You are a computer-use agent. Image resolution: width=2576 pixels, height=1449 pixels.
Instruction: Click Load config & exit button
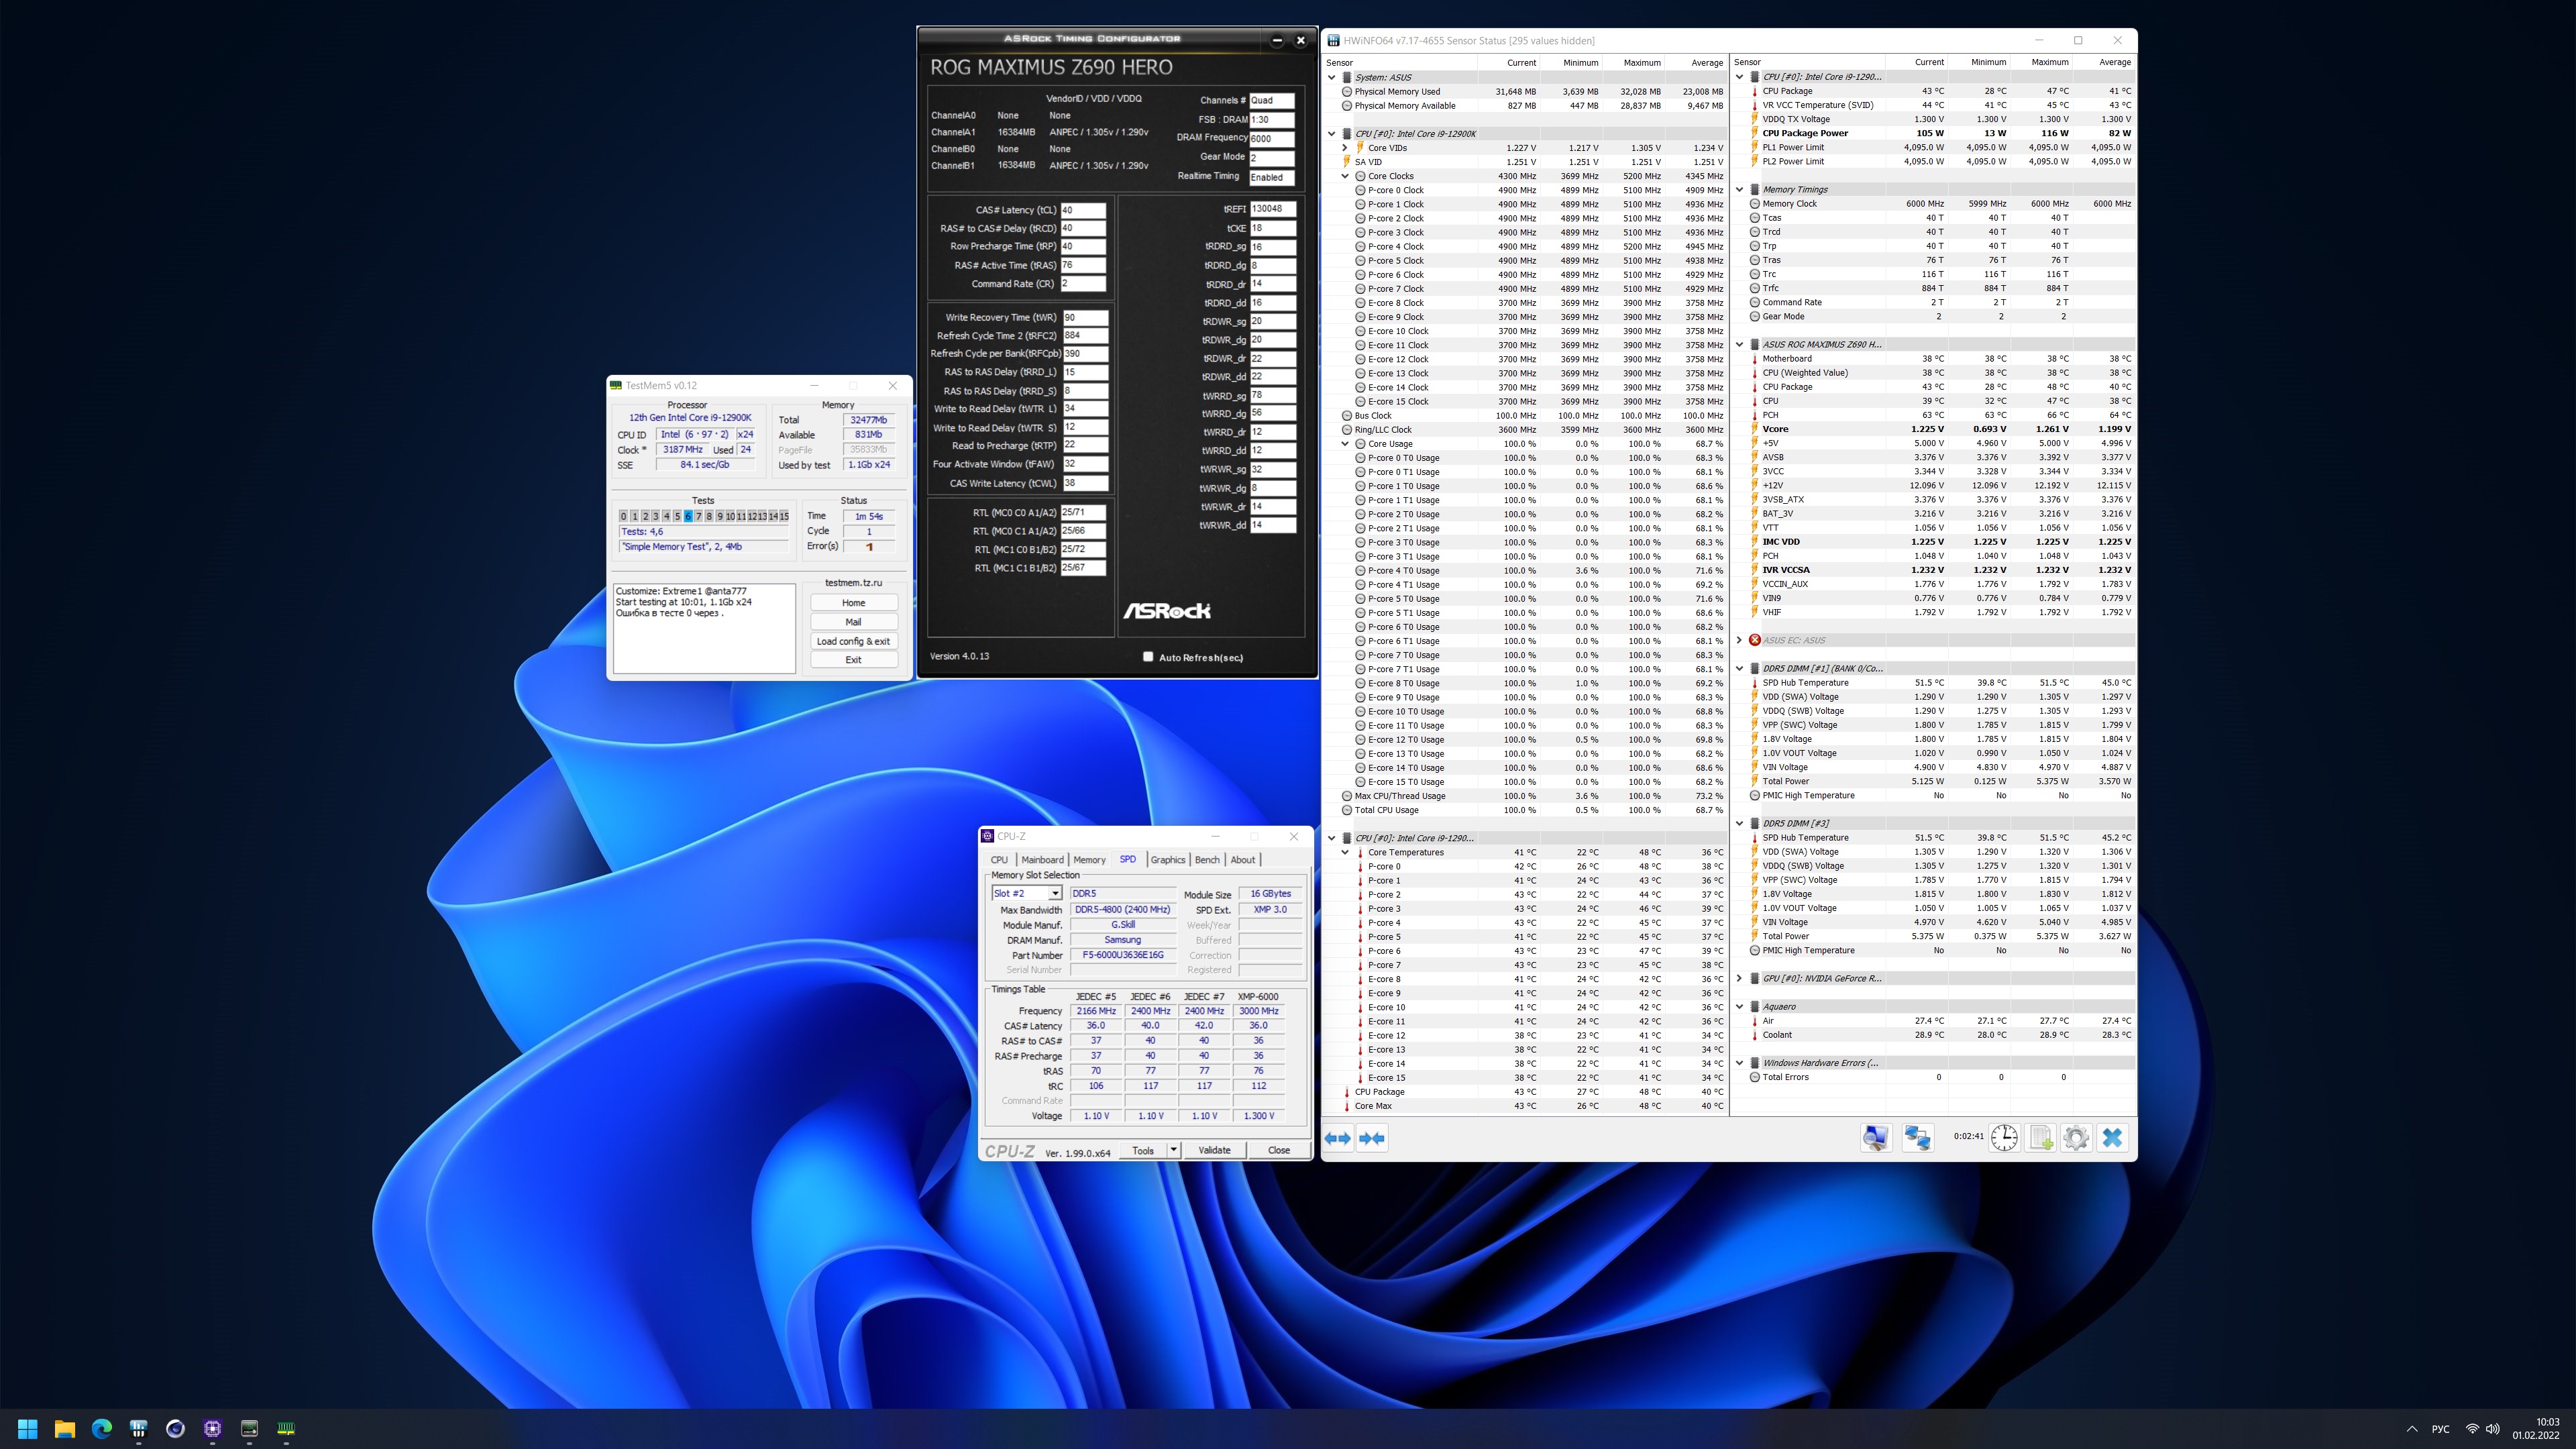point(853,641)
